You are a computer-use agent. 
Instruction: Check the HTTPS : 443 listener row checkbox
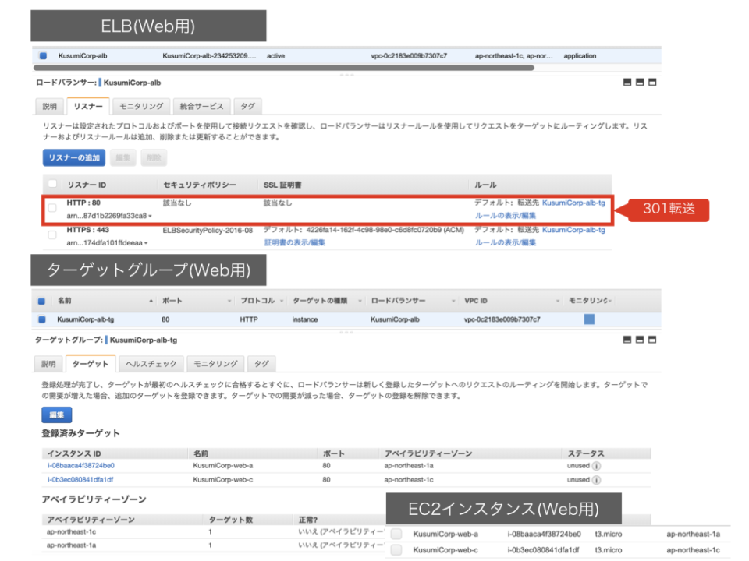click(x=52, y=235)
